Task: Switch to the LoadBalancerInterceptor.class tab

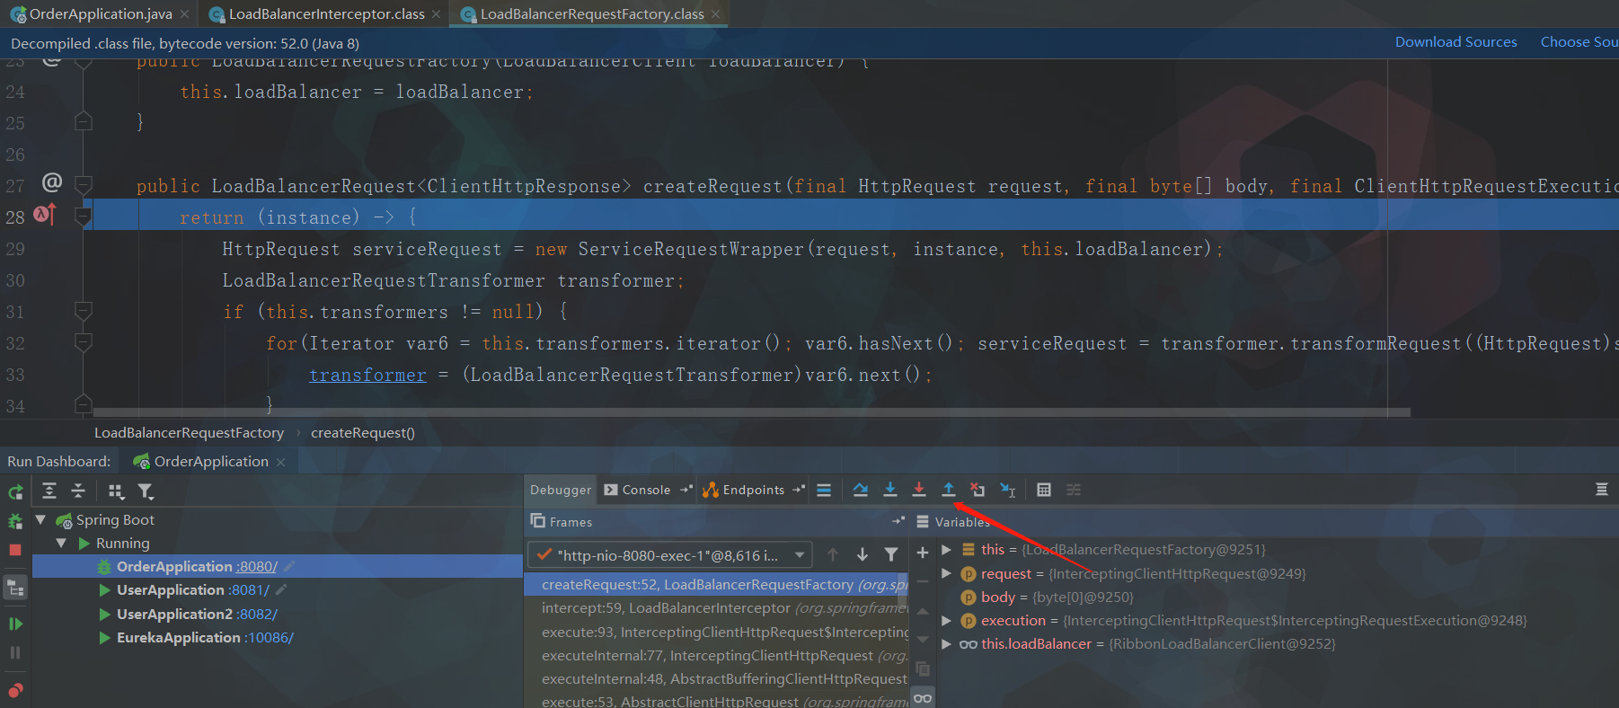Action: [326, 13]
